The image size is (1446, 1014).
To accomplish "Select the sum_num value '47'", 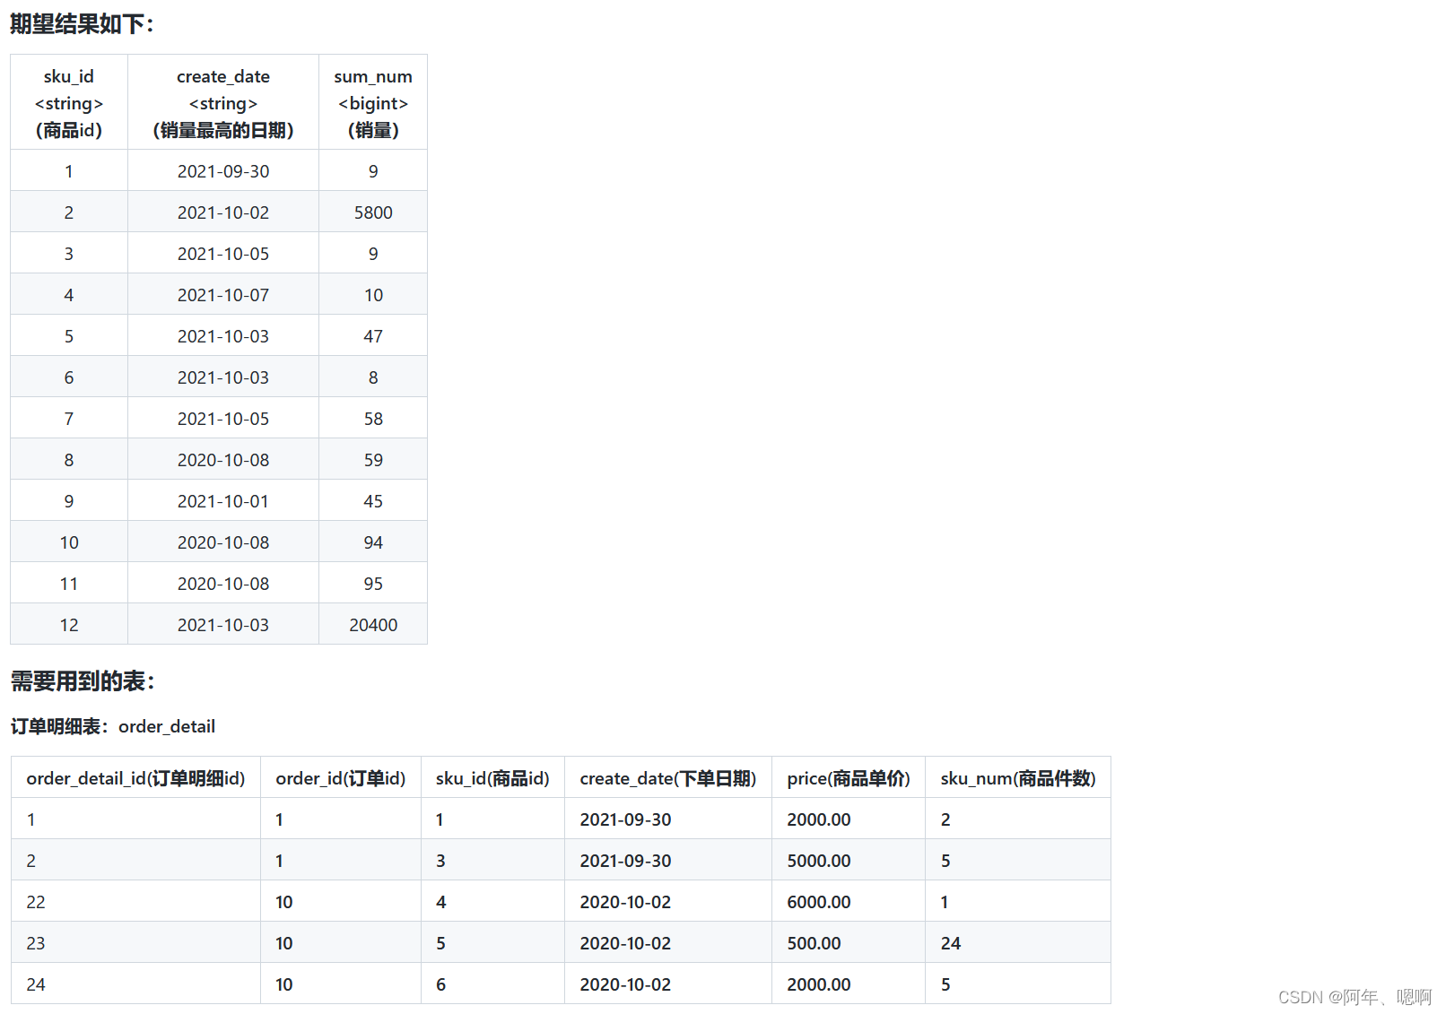I will 373,336.
